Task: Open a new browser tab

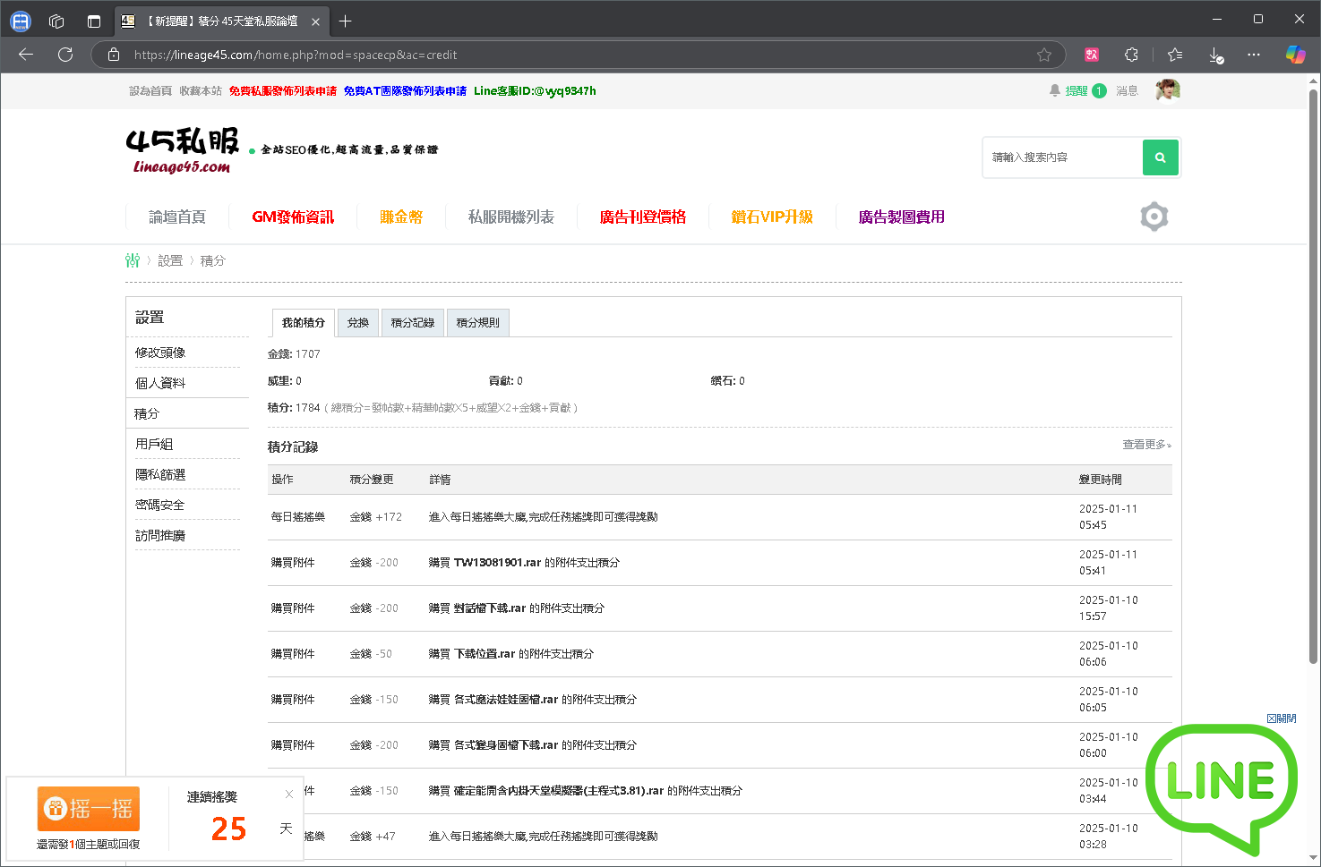Action: (x=346, y=21)
